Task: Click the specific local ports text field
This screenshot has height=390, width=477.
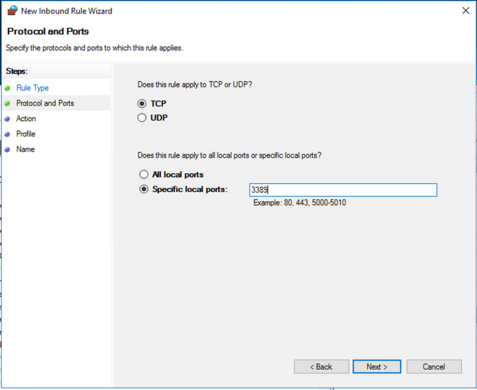Action: (343, 190)
